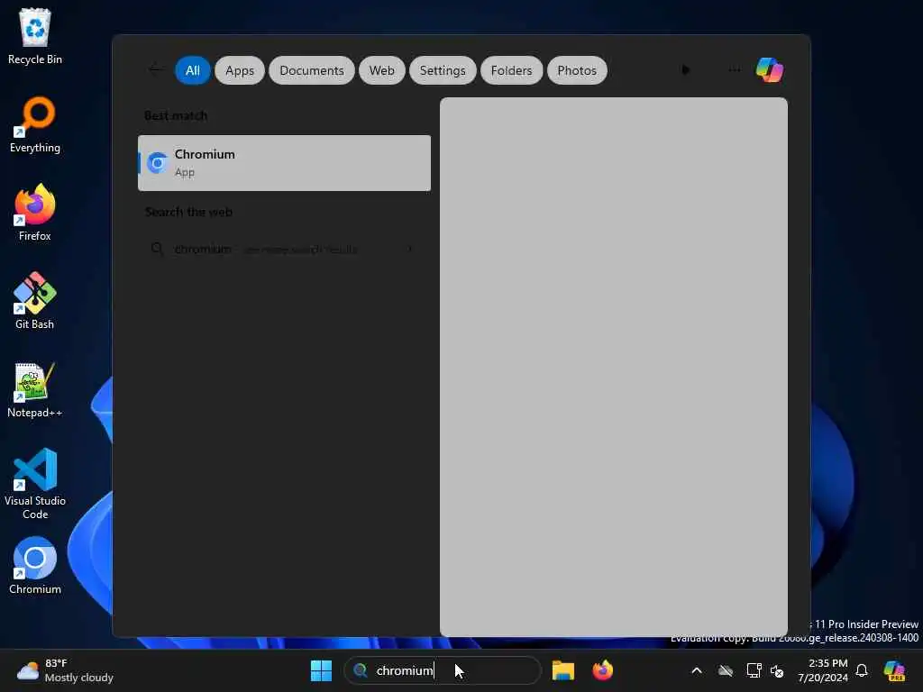Select the Firefox desktop shortcut
The image size is (923, 692).
tap(35, 213)
